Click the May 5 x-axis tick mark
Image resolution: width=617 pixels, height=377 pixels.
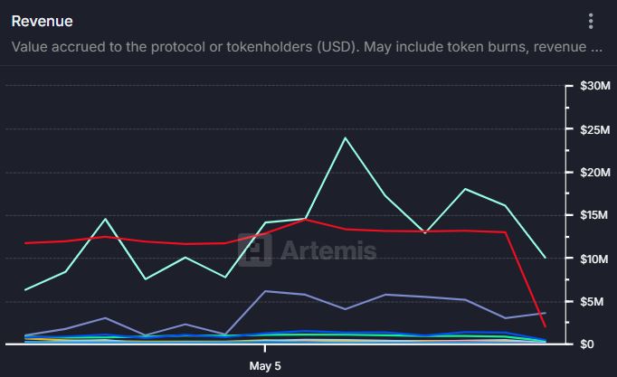265,348
